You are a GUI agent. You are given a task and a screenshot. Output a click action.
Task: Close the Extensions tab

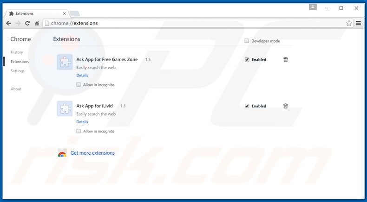pyautogui.click(x=65, y=13)
